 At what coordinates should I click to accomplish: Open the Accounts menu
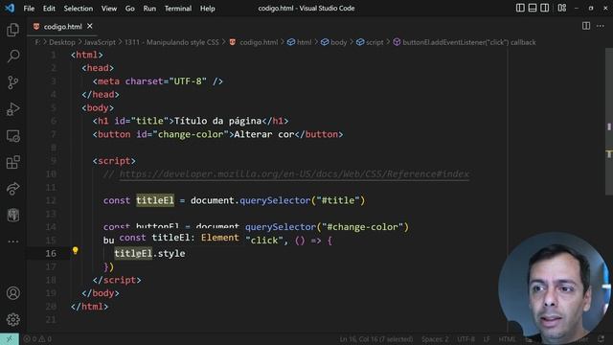click(x=12, y=293)
